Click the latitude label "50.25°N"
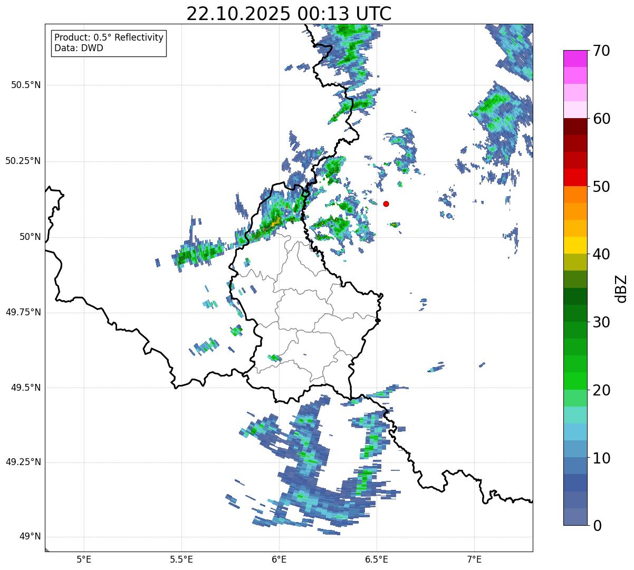The image size is (634, 570). (23, 161)
